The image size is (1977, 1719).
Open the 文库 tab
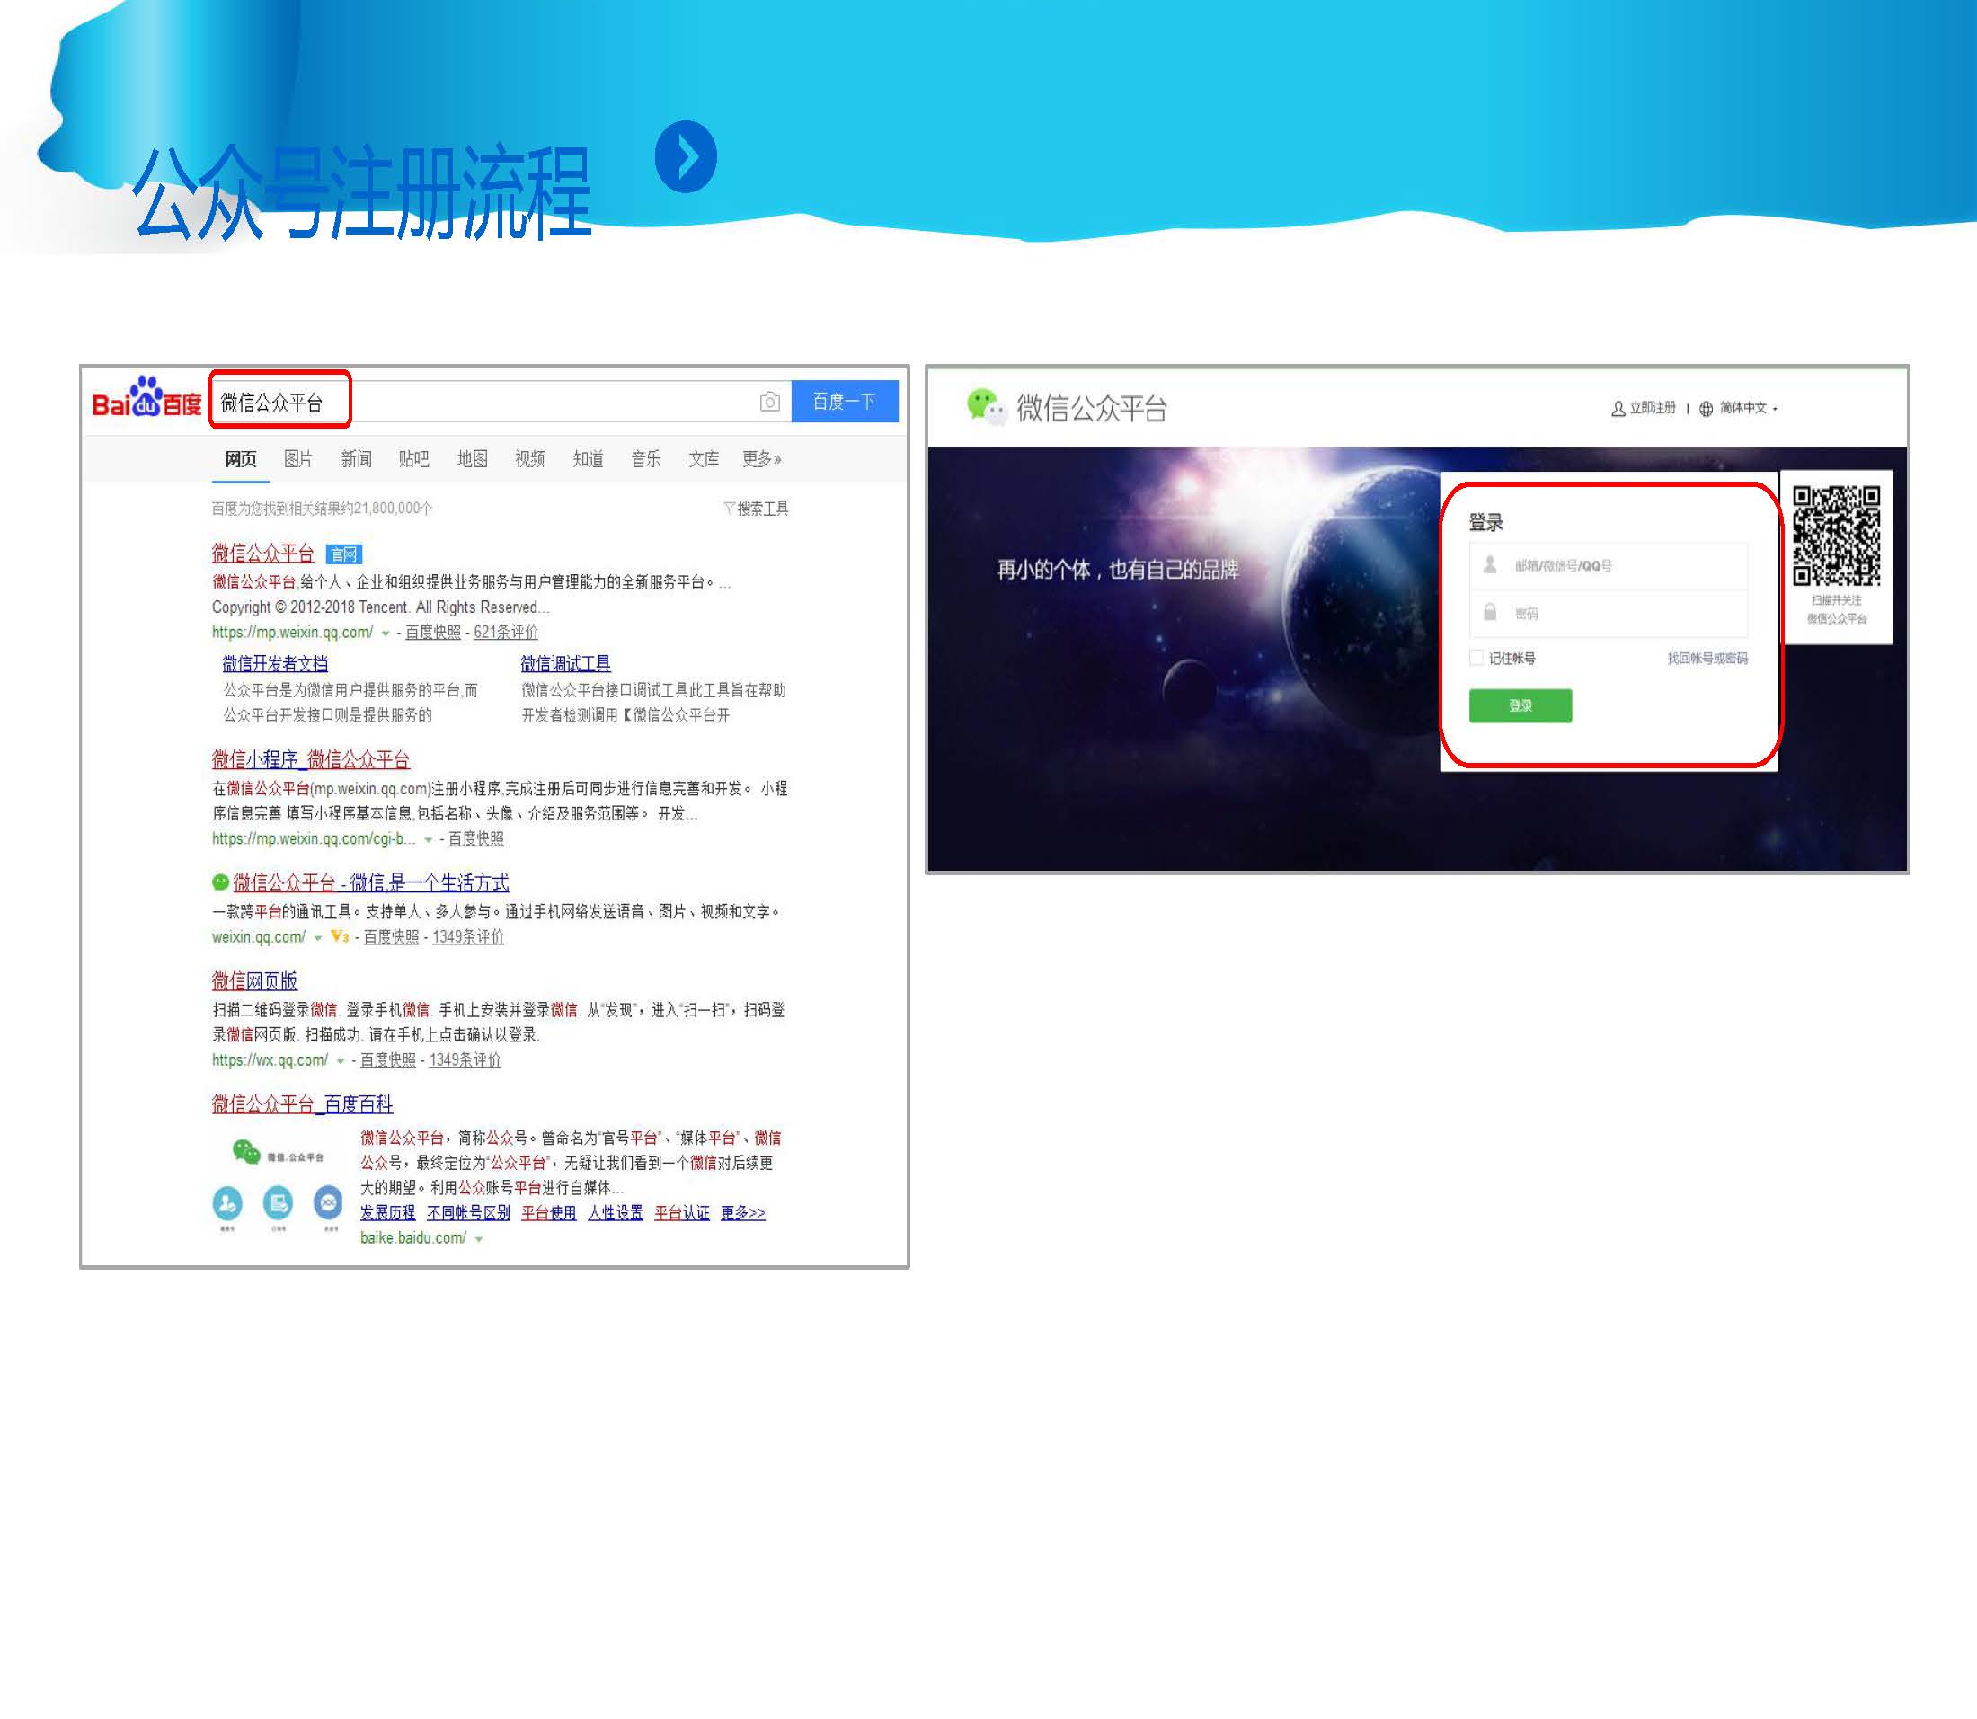703,458
